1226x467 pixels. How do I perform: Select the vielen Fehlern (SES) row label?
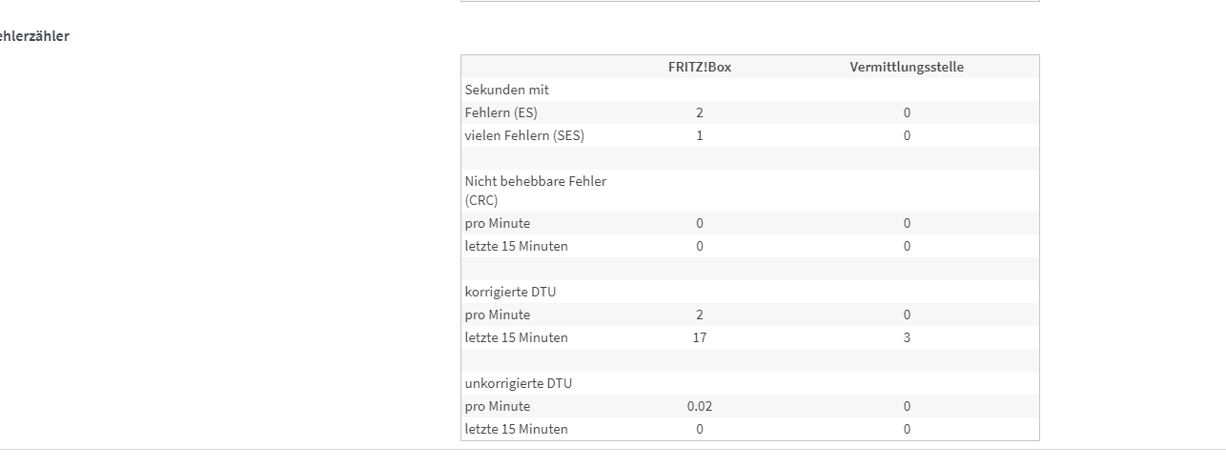(x=524, y=135)
